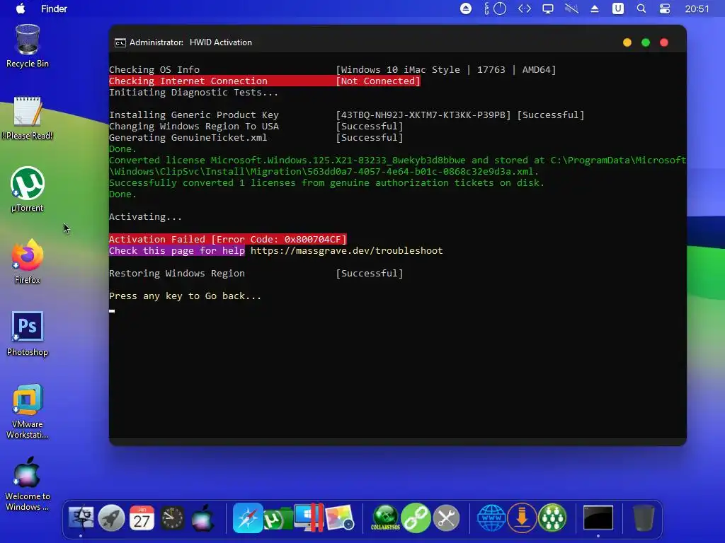Open the Recycle Bin desktop icon
This screenshot has width=725, height=543.
[28, 46]
